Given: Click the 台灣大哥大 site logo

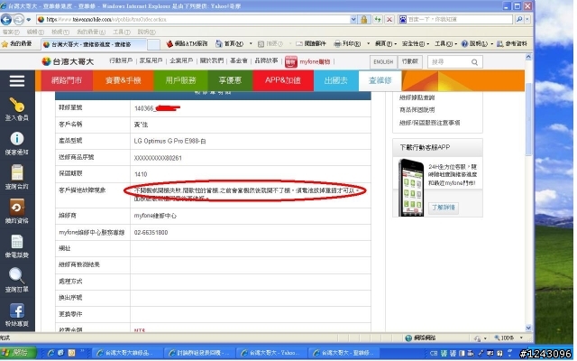Looking at the screenshot, I should click(68, 61).
